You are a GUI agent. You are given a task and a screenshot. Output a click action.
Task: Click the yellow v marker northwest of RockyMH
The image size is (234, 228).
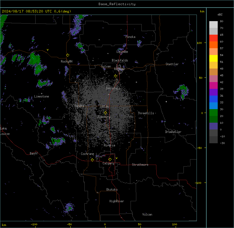48,50
